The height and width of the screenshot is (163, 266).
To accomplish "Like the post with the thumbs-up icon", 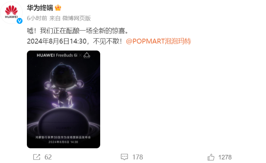I will [x=211, y=157].
